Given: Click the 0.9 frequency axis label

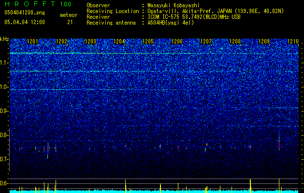Looking at the screenshot, I should click(x=4, y=111).
